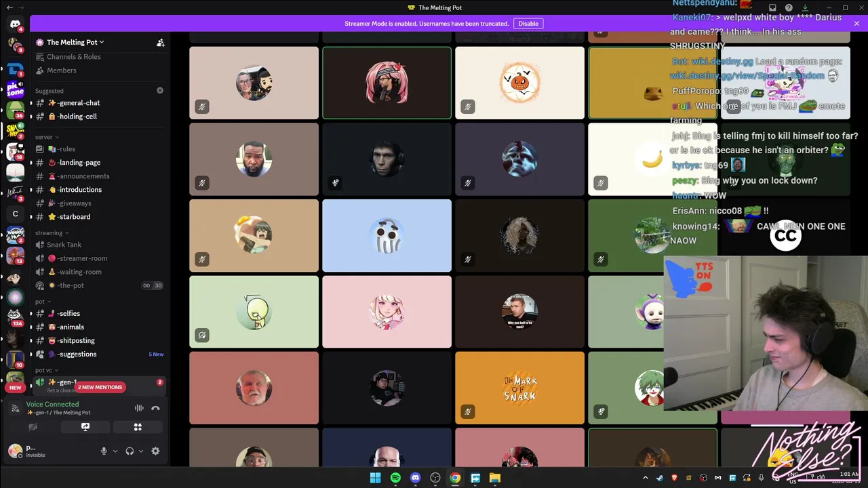Collapse the pot category
Image resolution: width=868 pixels, height=488 pixels.
tap(43, 302)
